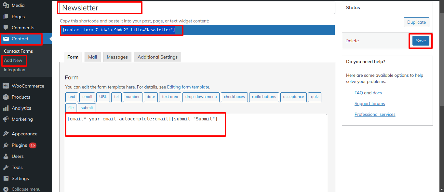Click the Duplicate button
The height and width of the screenshot is (192, 444).
coord(416,22)
